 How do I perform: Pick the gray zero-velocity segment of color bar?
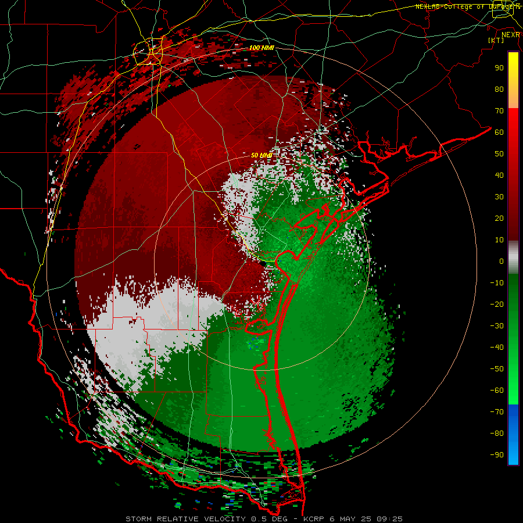(x=513, y=257)
